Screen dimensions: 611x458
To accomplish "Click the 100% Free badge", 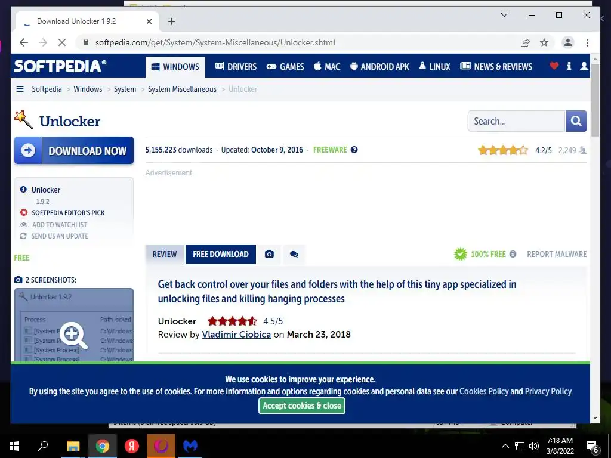I will coord(480,254).
